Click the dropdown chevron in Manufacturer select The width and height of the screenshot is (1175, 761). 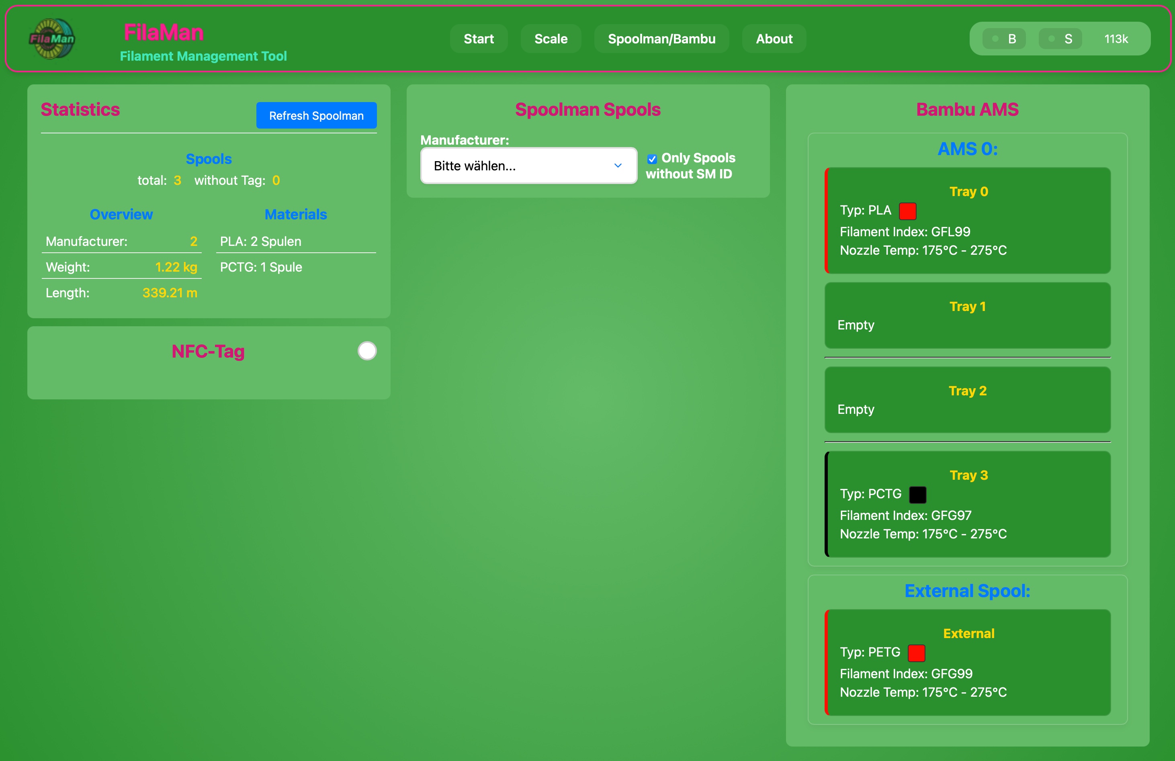pos(618,166)
